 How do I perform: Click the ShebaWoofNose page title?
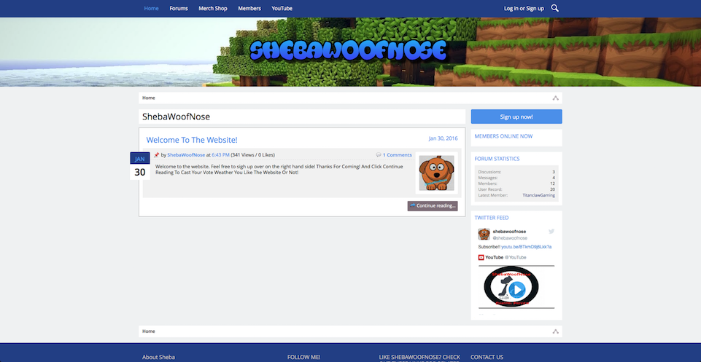[x=176, y=117]
